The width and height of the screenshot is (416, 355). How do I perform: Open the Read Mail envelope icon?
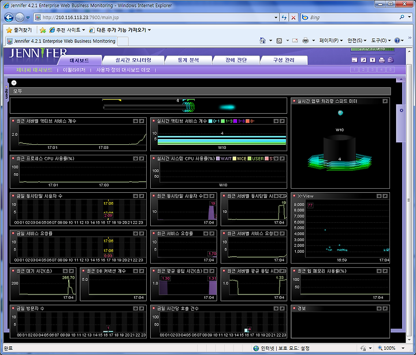click(x=295, y=40)
